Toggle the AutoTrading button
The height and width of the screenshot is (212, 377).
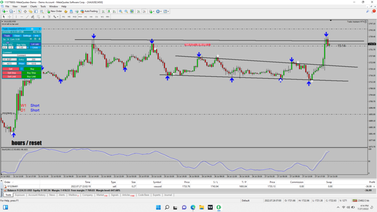coord(89,11)
